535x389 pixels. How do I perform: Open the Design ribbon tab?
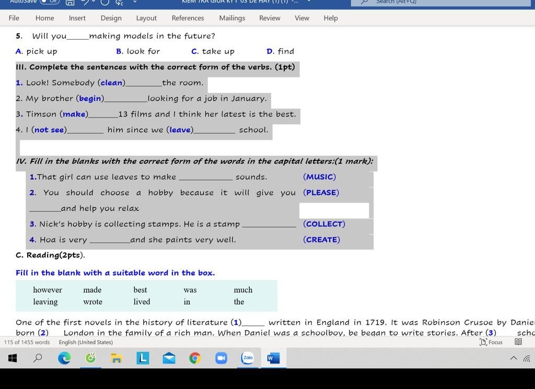pyautogui.click(x=111, y=18)
